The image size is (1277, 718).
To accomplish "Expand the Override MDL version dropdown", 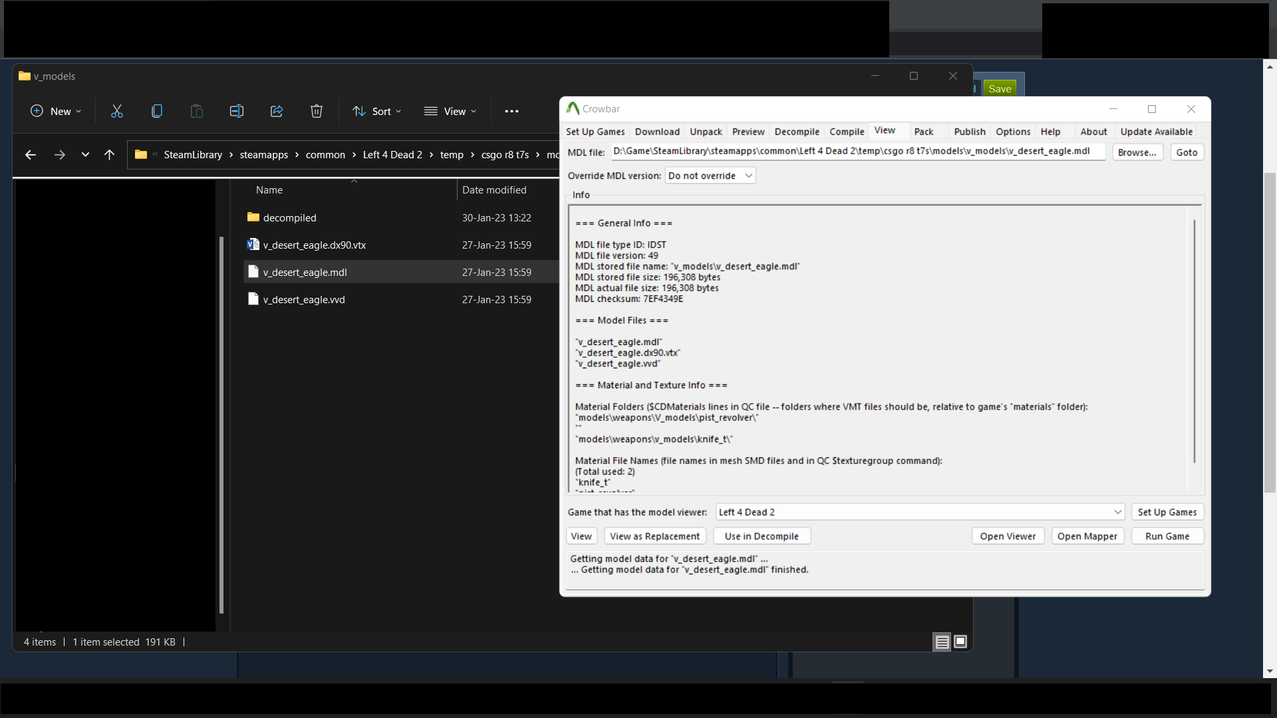I will 710,176.
